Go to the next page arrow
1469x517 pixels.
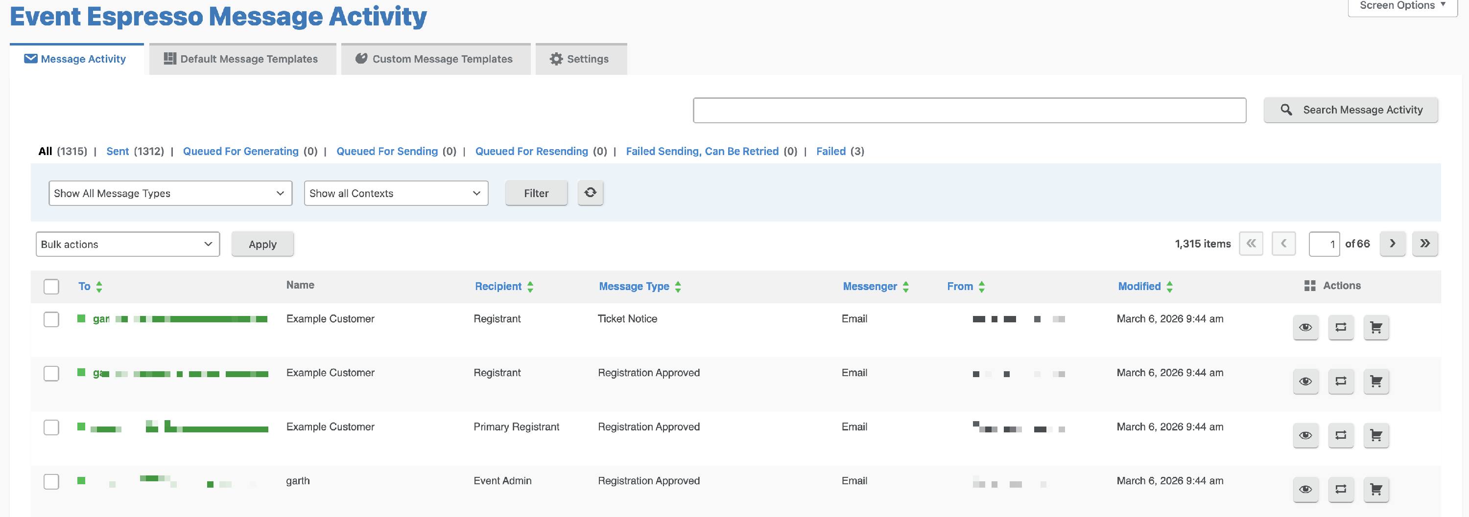pyautogui.click(x=1392, y=244)
